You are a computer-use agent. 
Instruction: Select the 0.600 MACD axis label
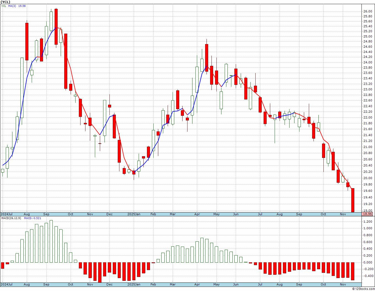(368, 242)
